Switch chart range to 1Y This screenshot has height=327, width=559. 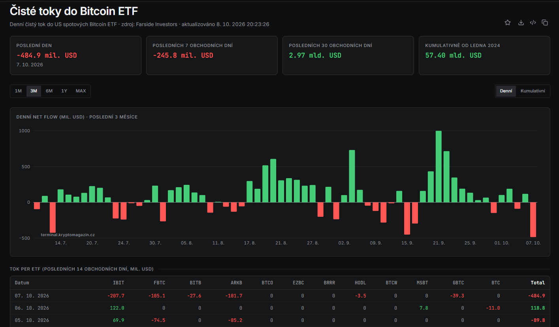(64, 91)
